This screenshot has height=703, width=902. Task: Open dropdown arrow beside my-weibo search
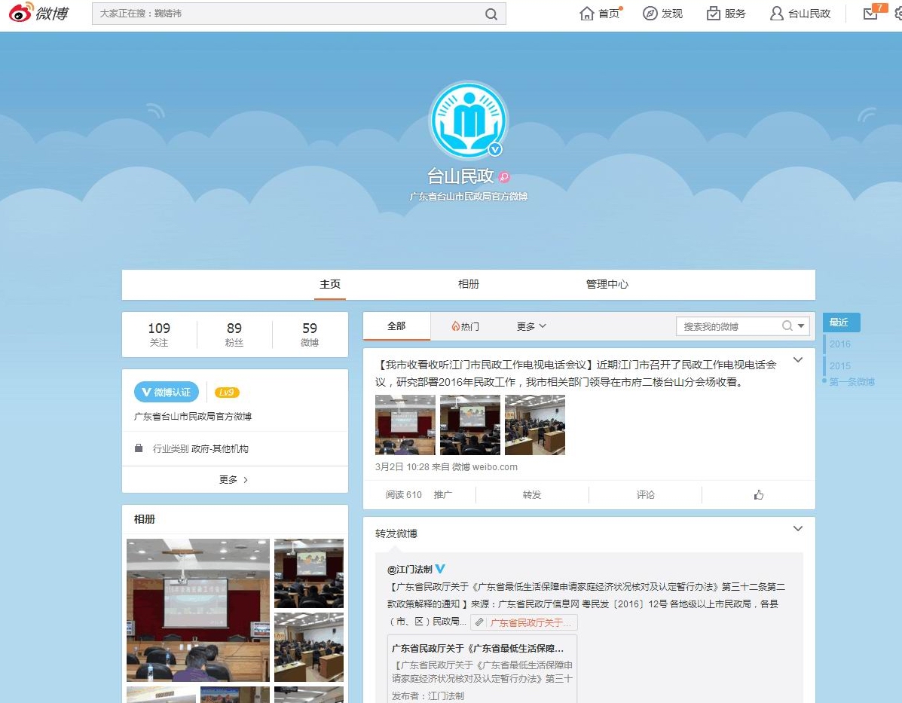point(801,326)
